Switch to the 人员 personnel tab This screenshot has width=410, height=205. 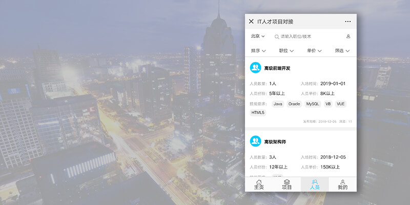(x=315, y=184)
